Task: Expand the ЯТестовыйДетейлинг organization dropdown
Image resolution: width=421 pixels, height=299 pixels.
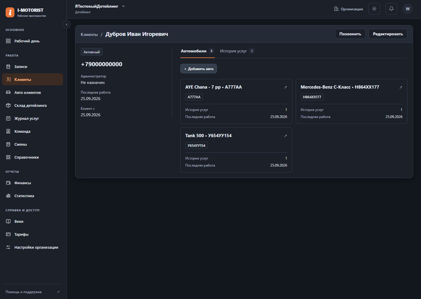Action: click(x=100, y=6)
